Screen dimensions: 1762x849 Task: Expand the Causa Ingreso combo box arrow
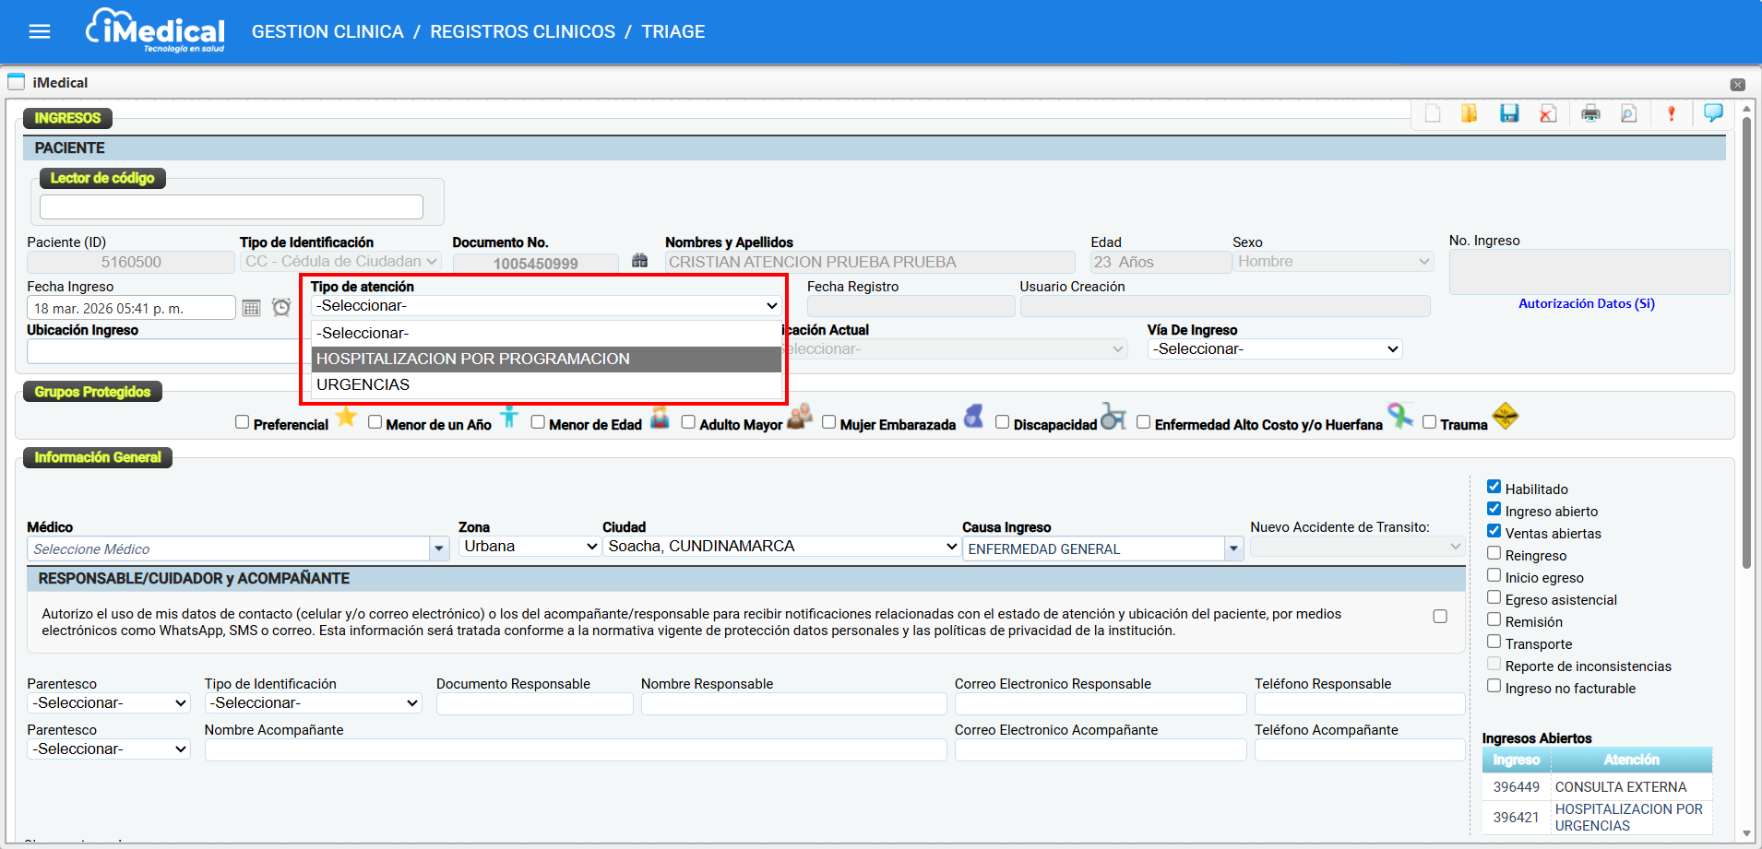[1233, 549]
